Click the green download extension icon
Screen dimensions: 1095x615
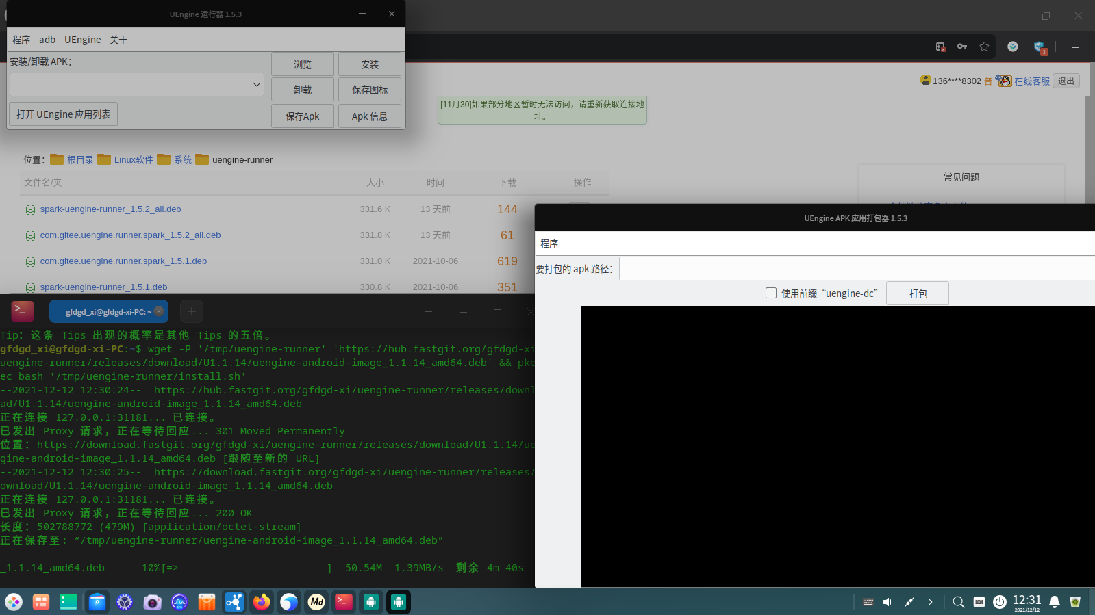(x=1013, y=47)
